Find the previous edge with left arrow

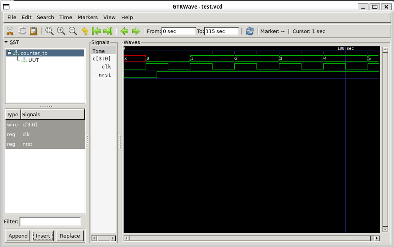coord(124,31)
